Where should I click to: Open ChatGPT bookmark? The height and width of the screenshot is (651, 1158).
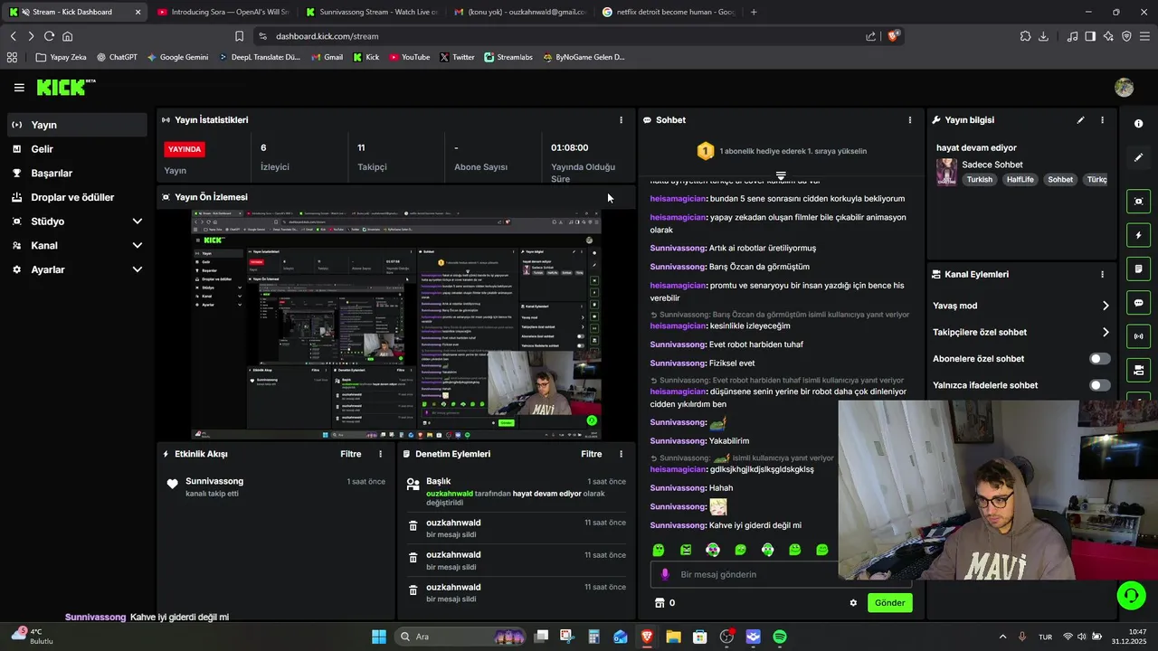[117, 57]
